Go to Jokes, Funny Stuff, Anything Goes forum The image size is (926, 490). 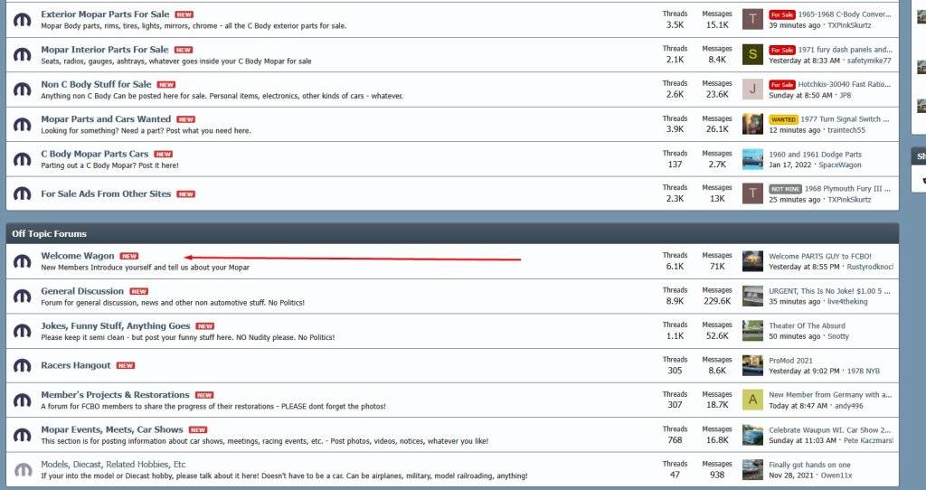[116, 325]
